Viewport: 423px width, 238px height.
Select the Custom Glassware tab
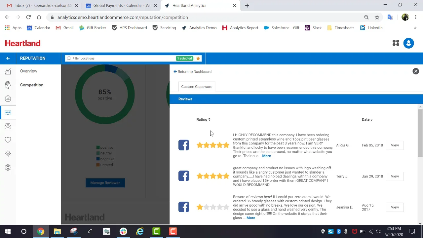point(197,87)
